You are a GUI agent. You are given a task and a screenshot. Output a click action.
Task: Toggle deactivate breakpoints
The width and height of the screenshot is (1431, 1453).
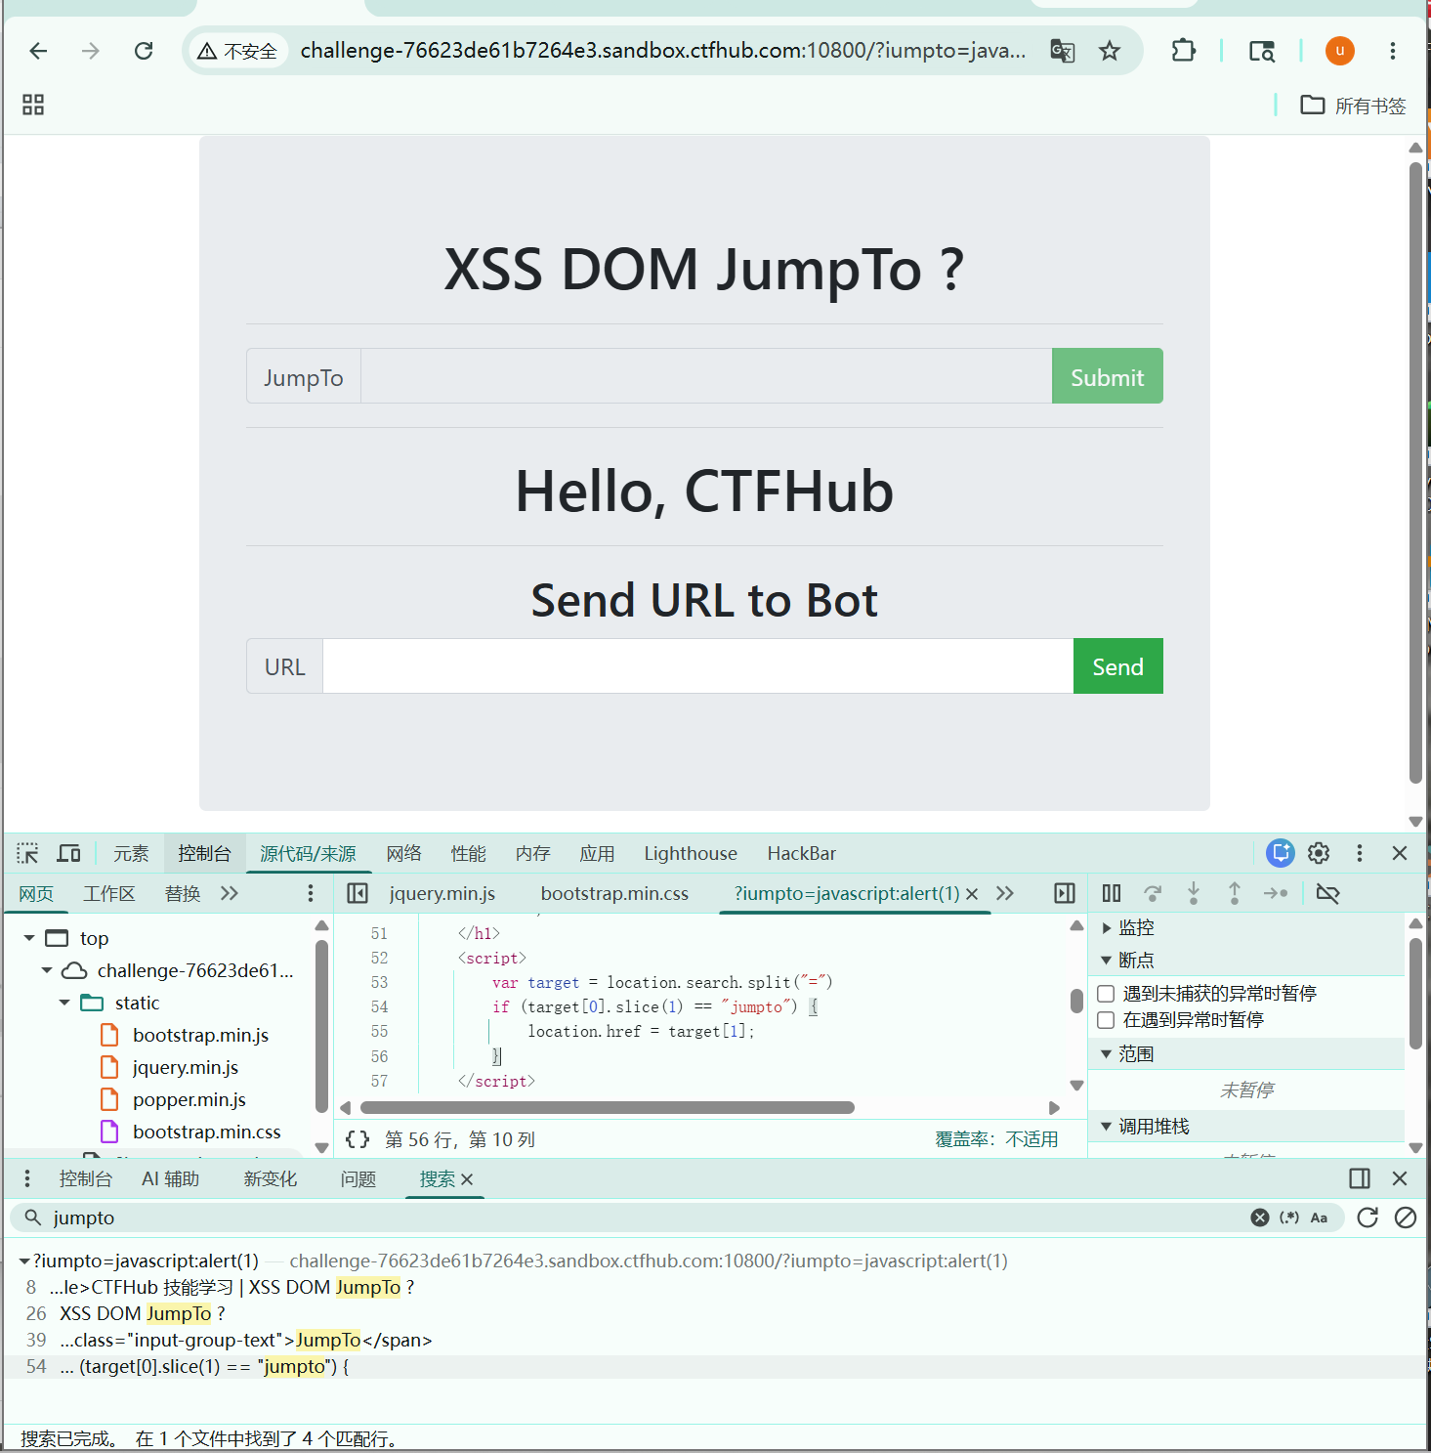point(1327,893)
